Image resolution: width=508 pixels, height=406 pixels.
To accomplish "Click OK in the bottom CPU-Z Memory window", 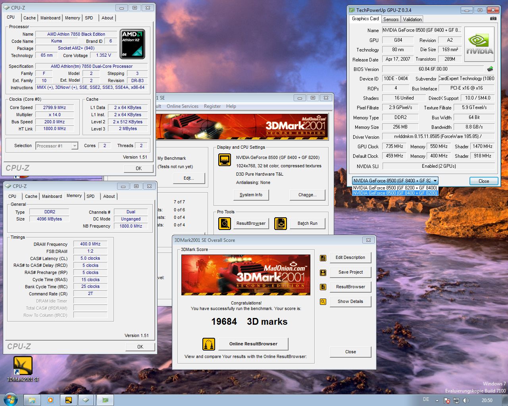I will (140, 347).
